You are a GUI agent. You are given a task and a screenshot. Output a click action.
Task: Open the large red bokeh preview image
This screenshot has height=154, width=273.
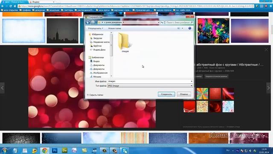tap(92, 88)
